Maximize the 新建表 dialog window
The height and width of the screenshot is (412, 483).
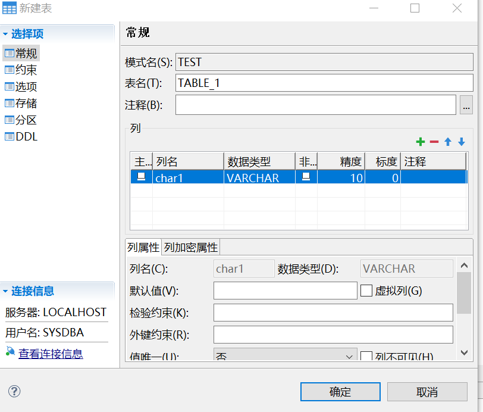pyautogui.click(x=415, y=8)
